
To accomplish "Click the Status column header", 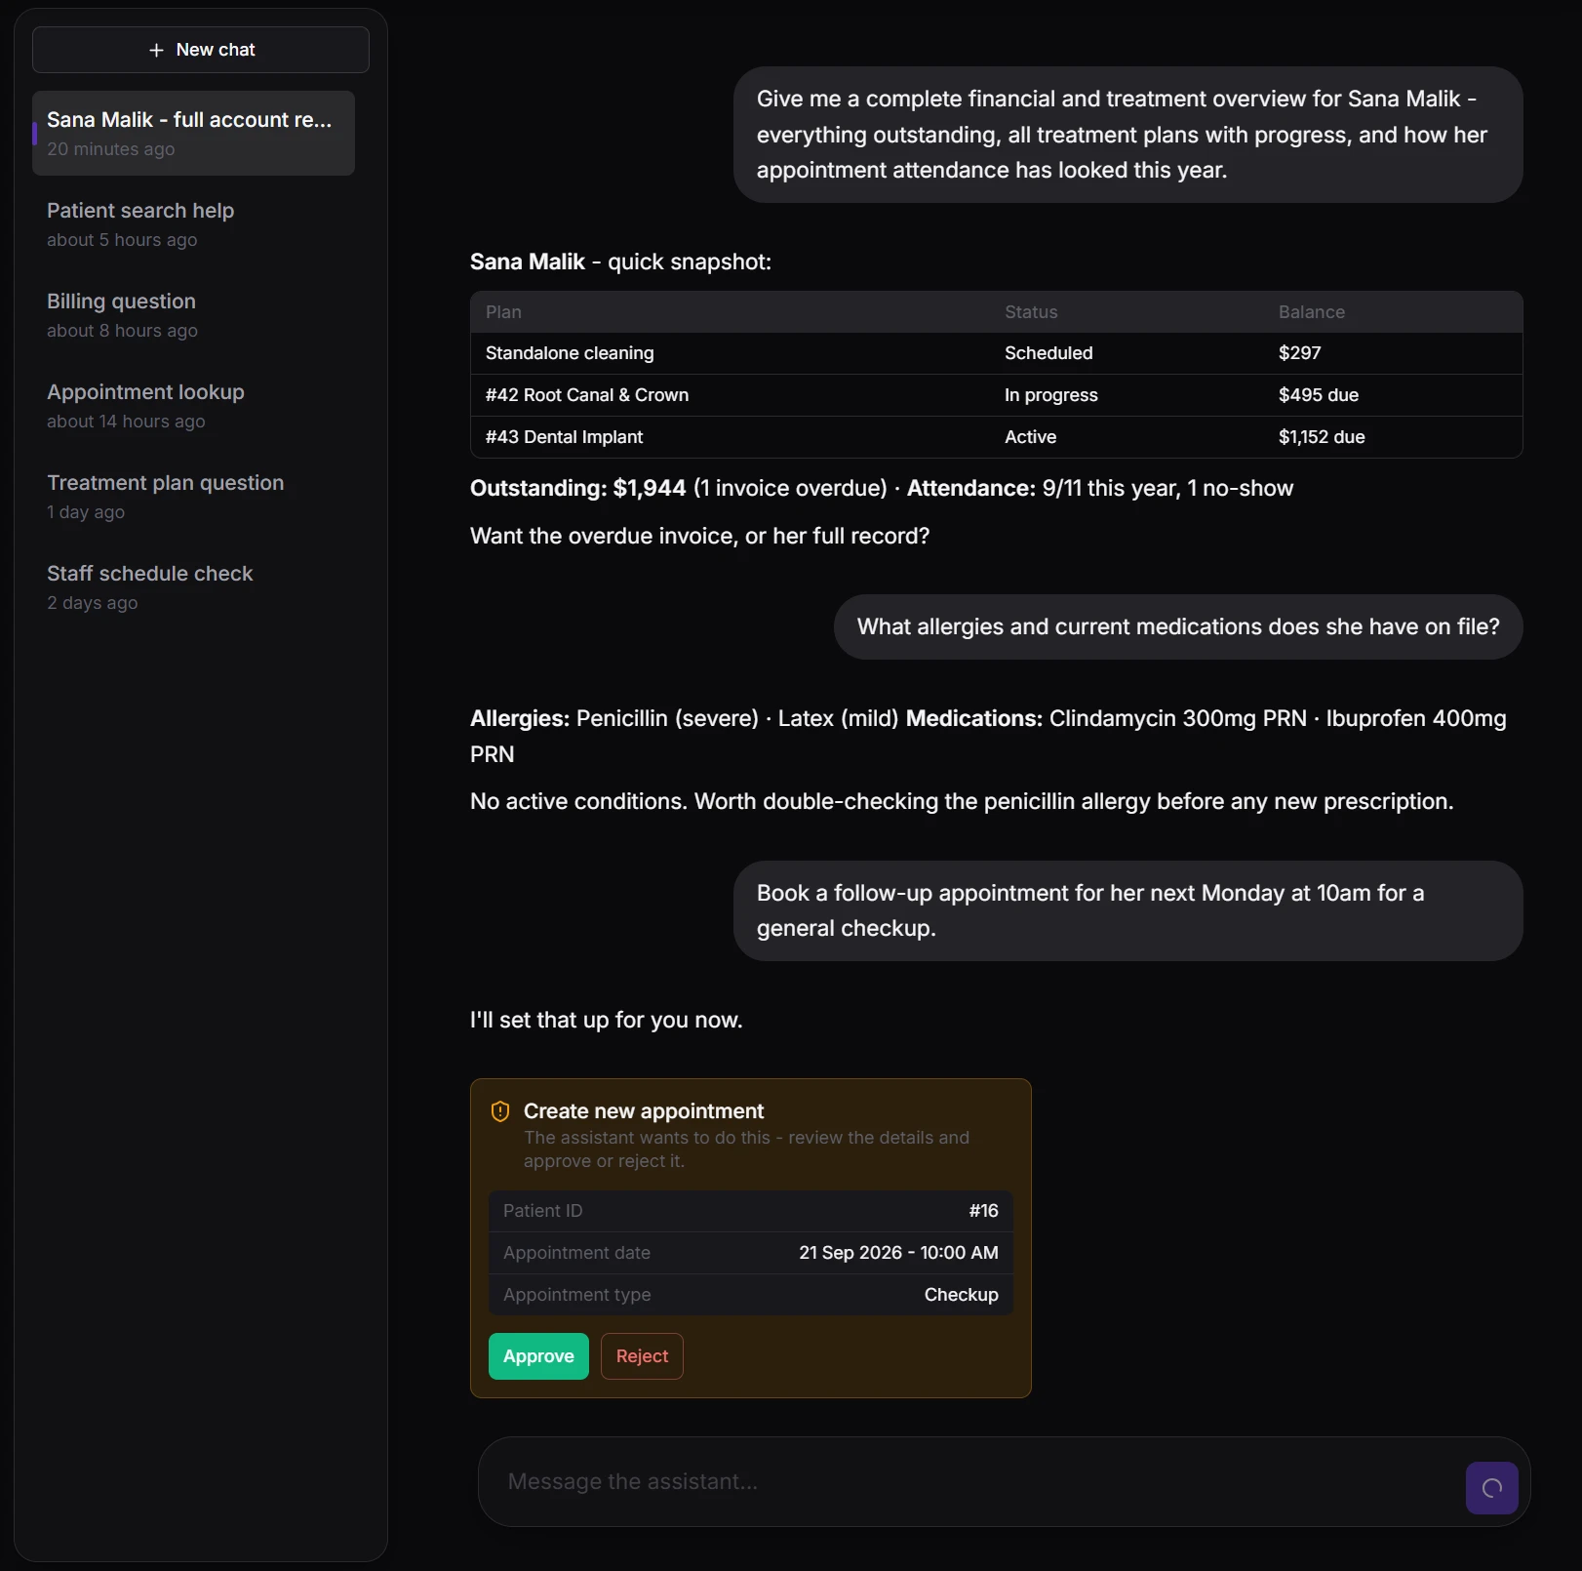I will 1031,312.
